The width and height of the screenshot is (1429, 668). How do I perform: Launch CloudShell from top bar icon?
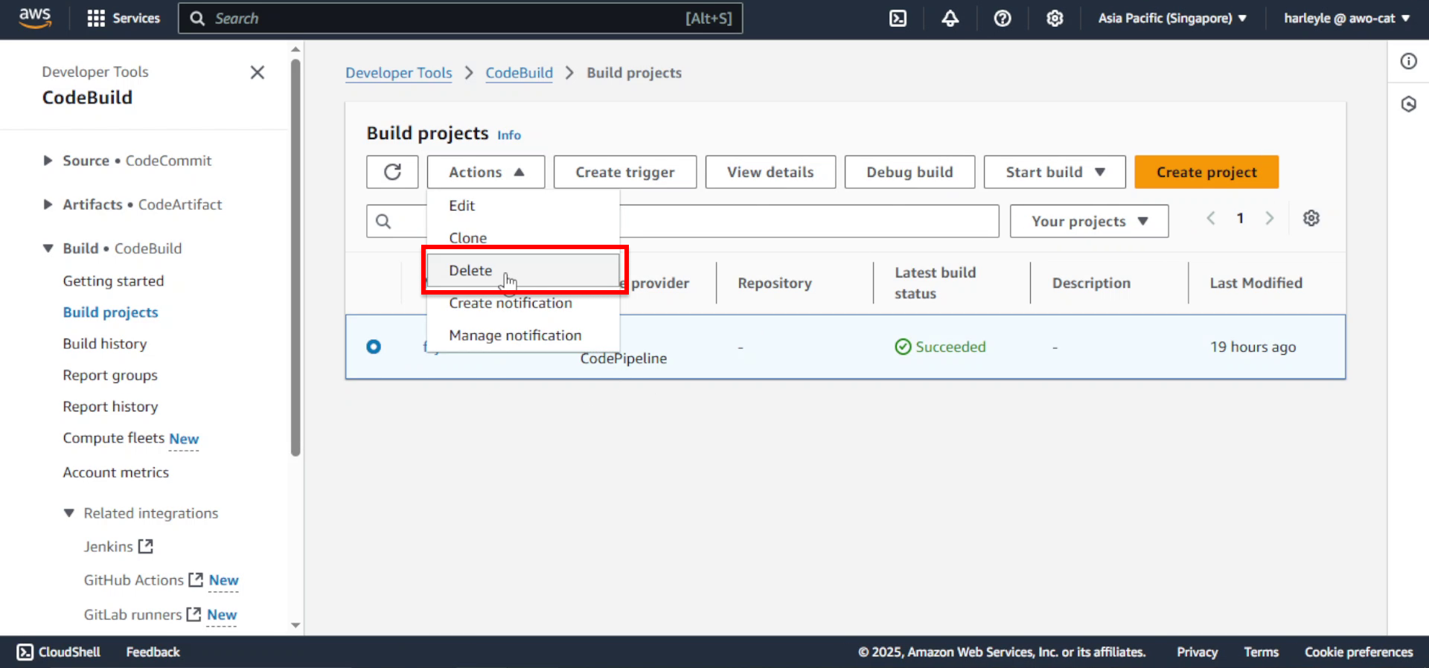click(x=898, y=19)
